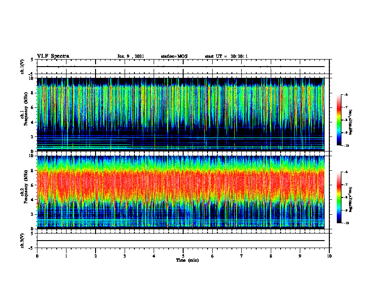Click time axis tick label "4"
This screenshot has width=371, height=287.
point(154,256)
